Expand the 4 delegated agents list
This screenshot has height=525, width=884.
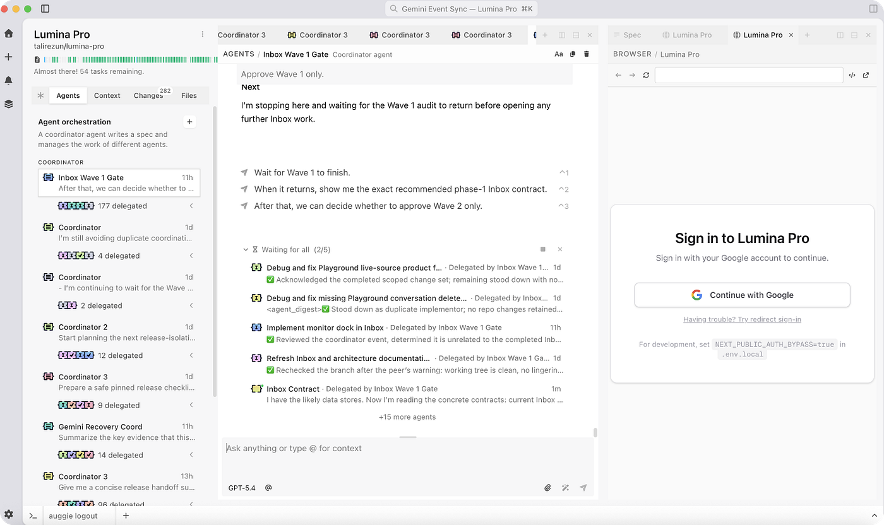(191, 256)
